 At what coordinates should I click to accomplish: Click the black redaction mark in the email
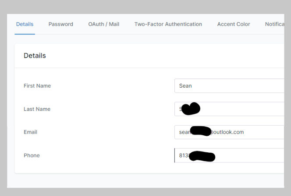[x=201, y=131]
